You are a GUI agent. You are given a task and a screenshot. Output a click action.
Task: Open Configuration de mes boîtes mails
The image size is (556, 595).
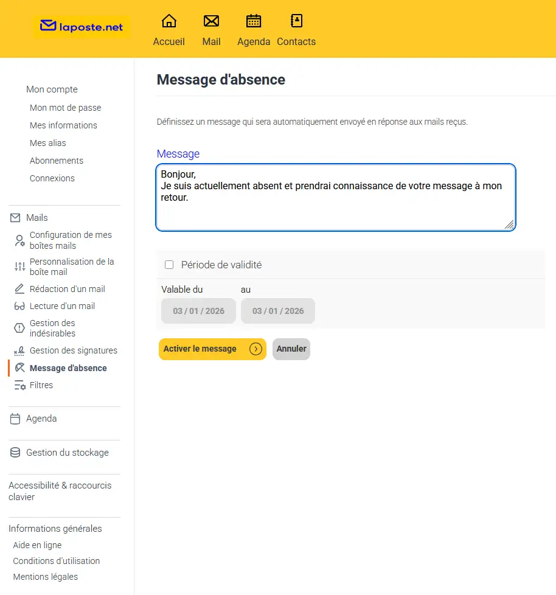71,240
